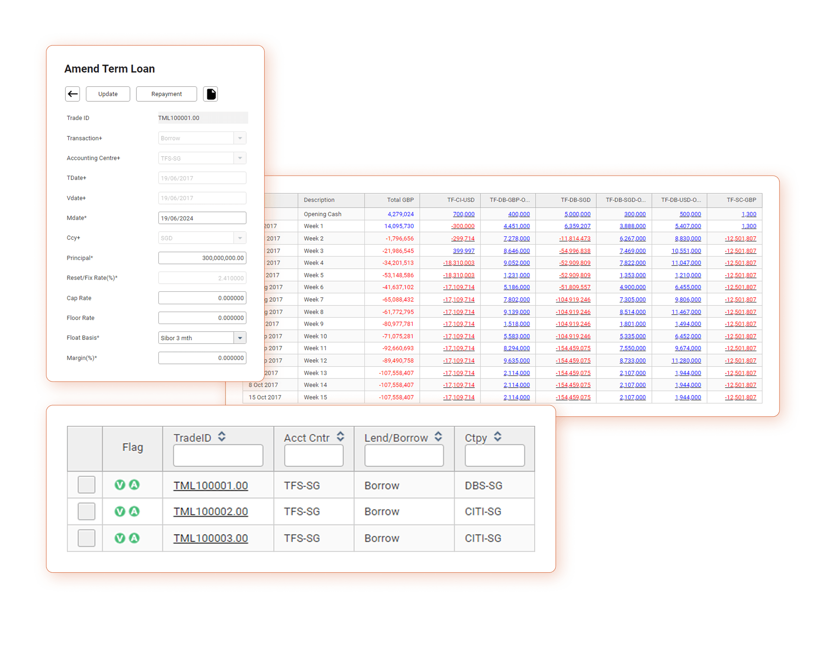826x666 pixels.
Task: Sort by Ctpy column arrows
Action: tap(498, 437)
